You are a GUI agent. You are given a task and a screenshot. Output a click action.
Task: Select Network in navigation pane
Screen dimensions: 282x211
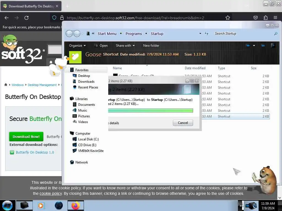[x=82, y=162]
